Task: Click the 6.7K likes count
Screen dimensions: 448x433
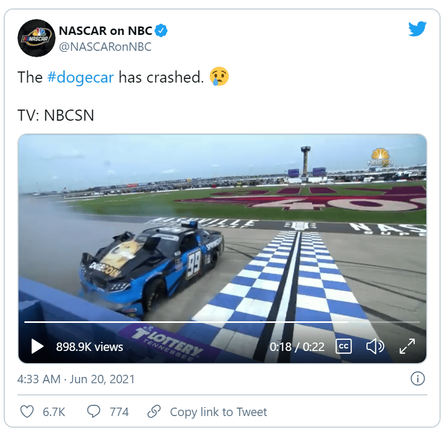Action: [54, 412]
